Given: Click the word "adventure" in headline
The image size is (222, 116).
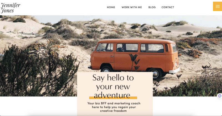Looking at the screenshot, I should click(112, 95).
